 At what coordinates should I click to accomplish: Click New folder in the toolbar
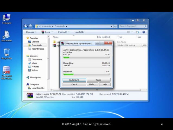[x=79, y=32]
